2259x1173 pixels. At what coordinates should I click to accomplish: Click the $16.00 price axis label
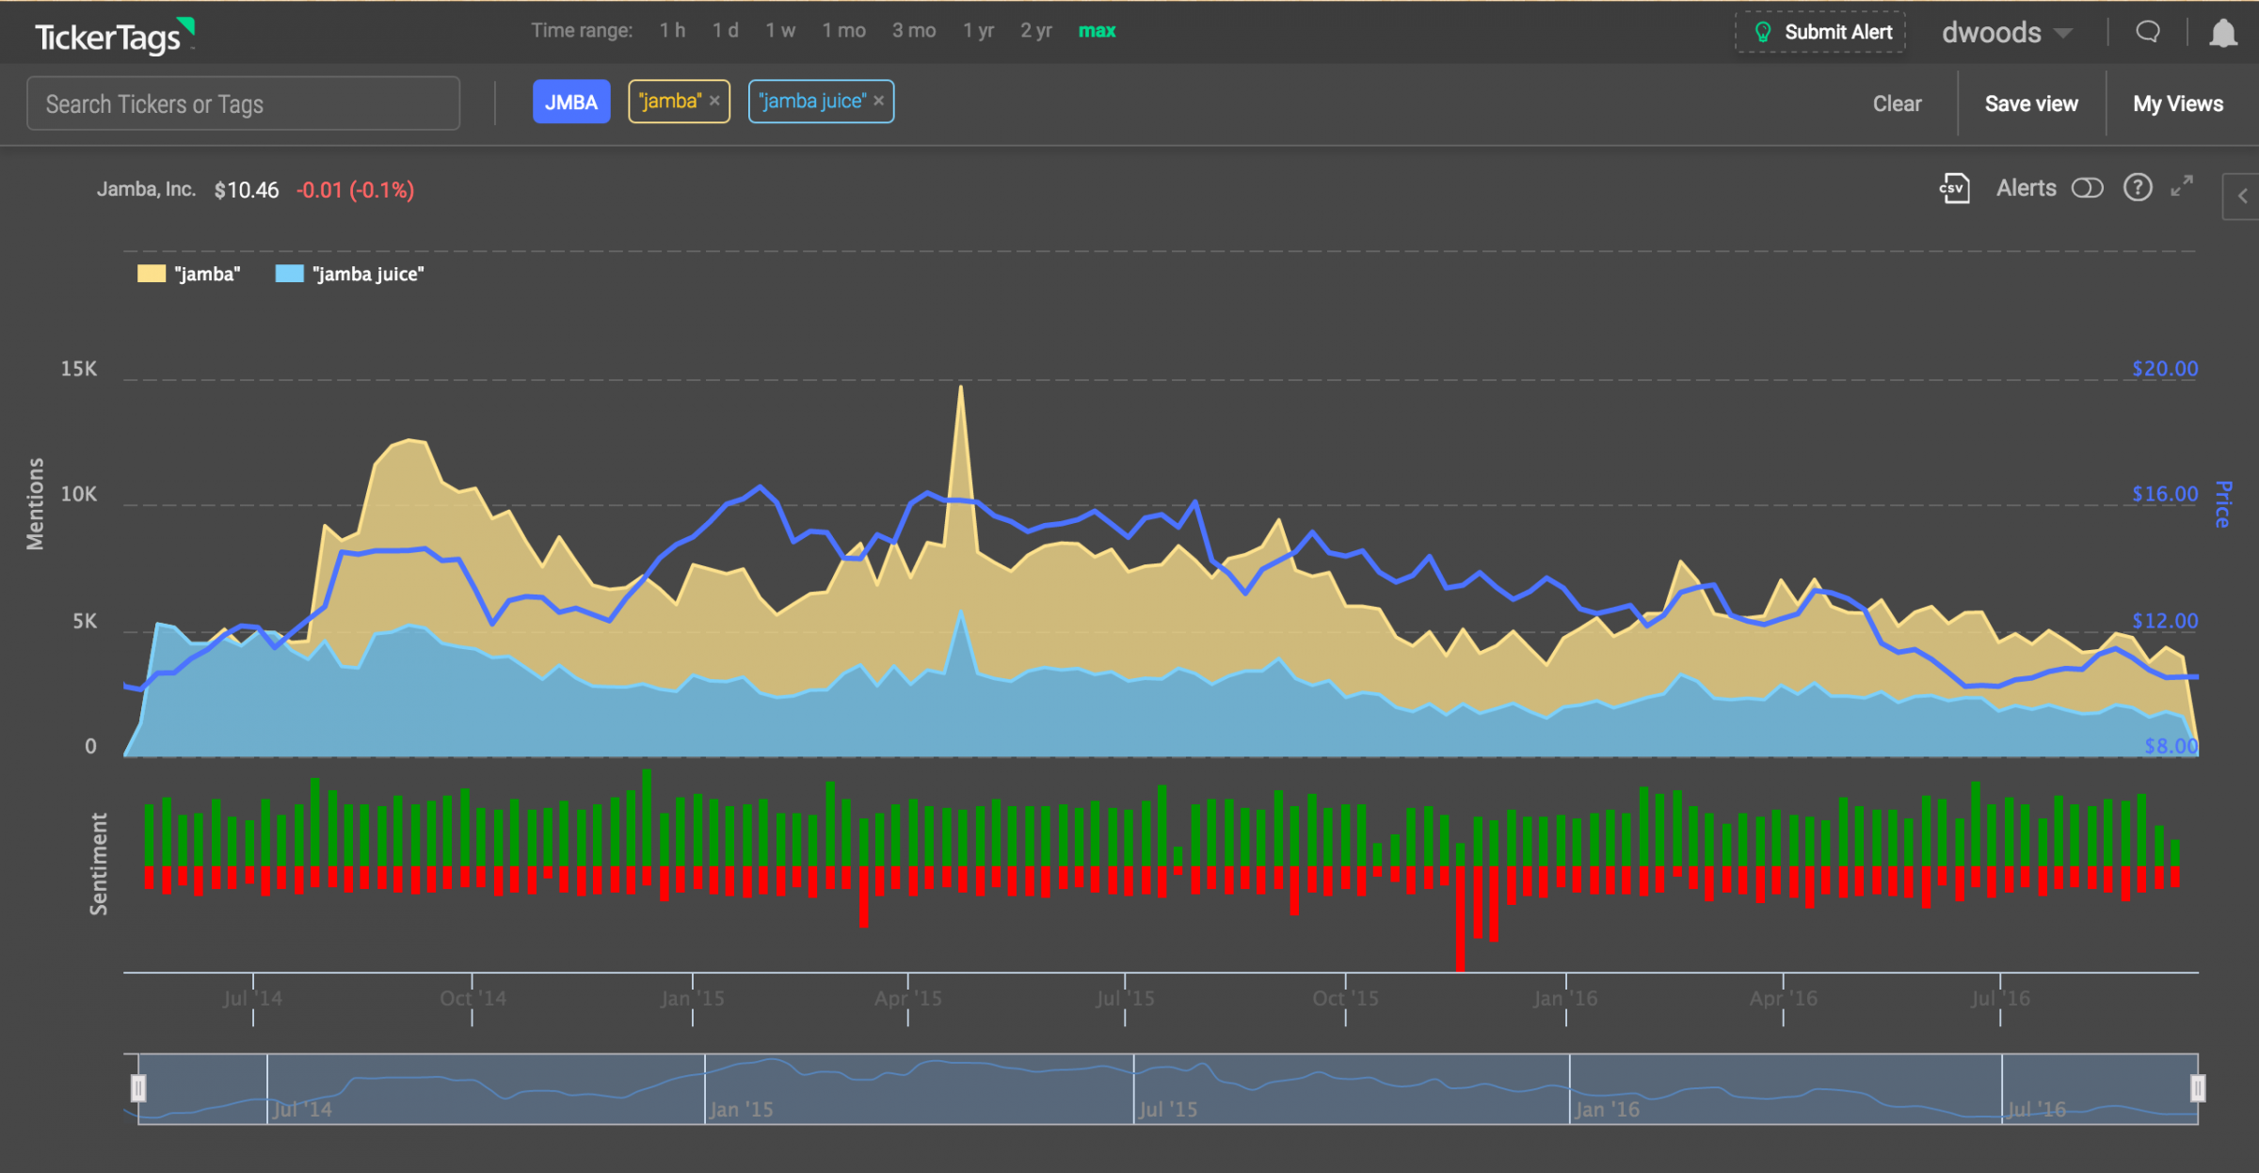pyautogui.click(x=2165, y=494)
